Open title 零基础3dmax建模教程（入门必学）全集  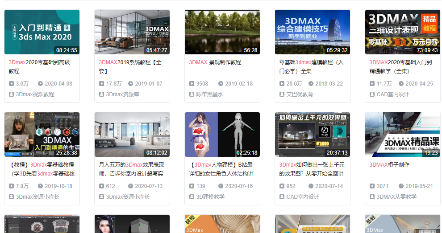coord(311,67)
